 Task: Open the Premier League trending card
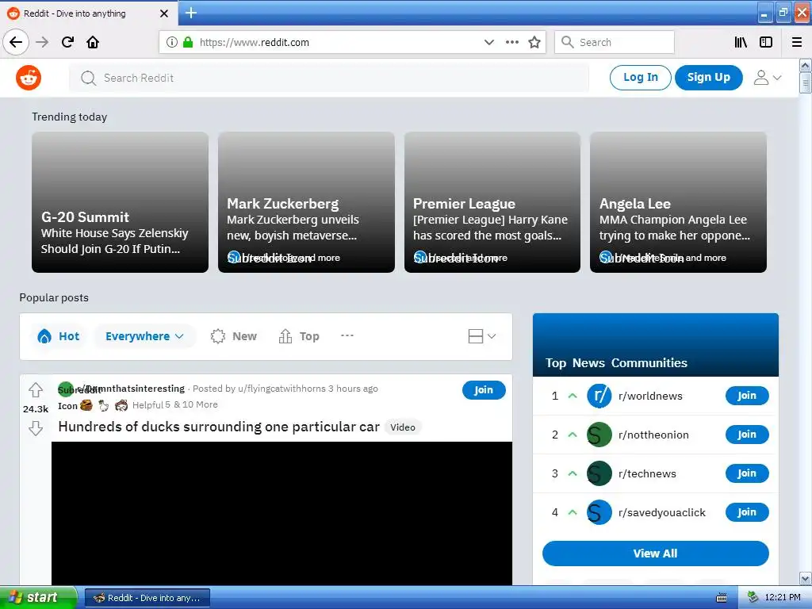point(492,202)
